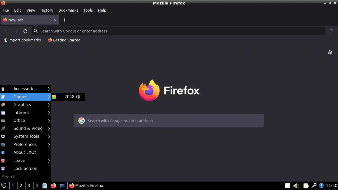The height and width of the screenshot is (190, 338).
Task: Click the Firefox back arrow
Action: tap(6, 31)
